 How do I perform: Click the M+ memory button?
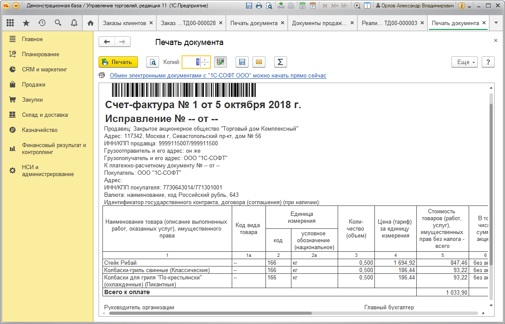click(x=335, y=6)
